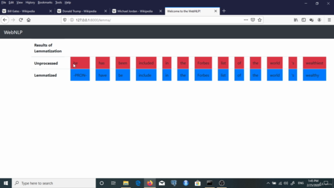Image resolution: width=334 pixels, height=188 pixels.
Task: Click the red 'included' token
Action: tap(146, 63)
